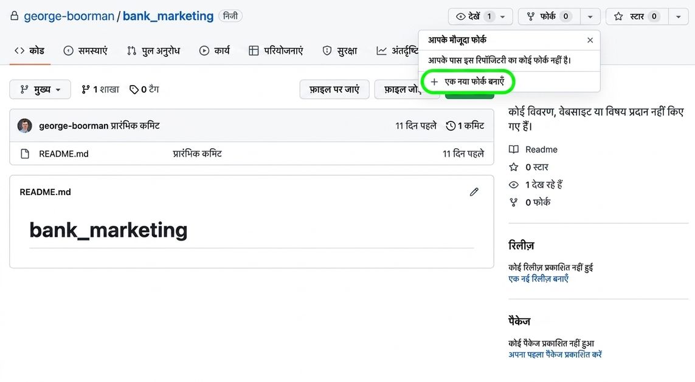The image size is (695, 382).
Task: Open the bank_marketing repository link
Action: [168, 16]
